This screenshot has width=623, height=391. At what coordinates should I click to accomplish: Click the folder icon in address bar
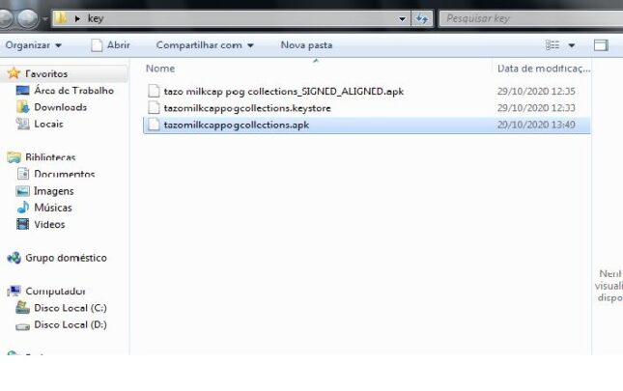(x=61, y=18)
